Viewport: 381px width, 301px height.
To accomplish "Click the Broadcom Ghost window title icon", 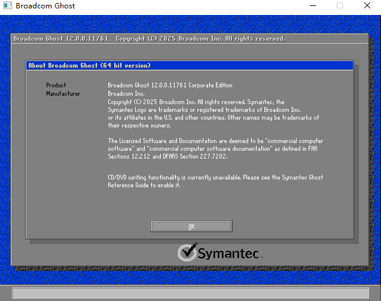I will click(7, 5).
